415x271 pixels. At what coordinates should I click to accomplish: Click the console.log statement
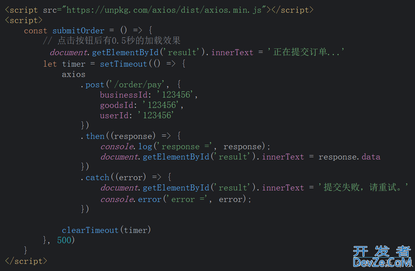point(185,146)
